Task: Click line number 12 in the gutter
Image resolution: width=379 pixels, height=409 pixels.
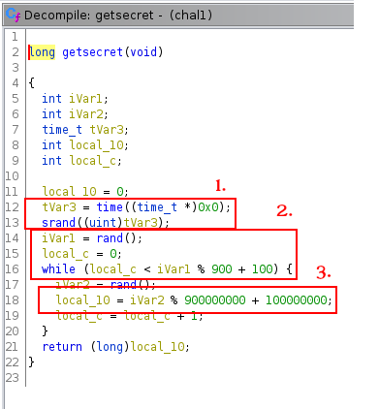Action: [12, 206]
